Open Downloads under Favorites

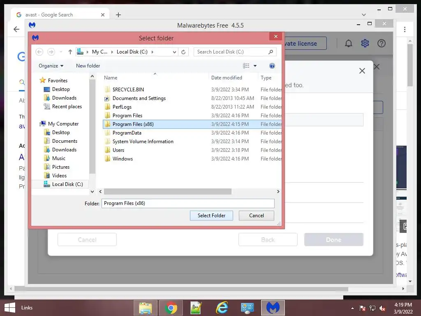64,98
